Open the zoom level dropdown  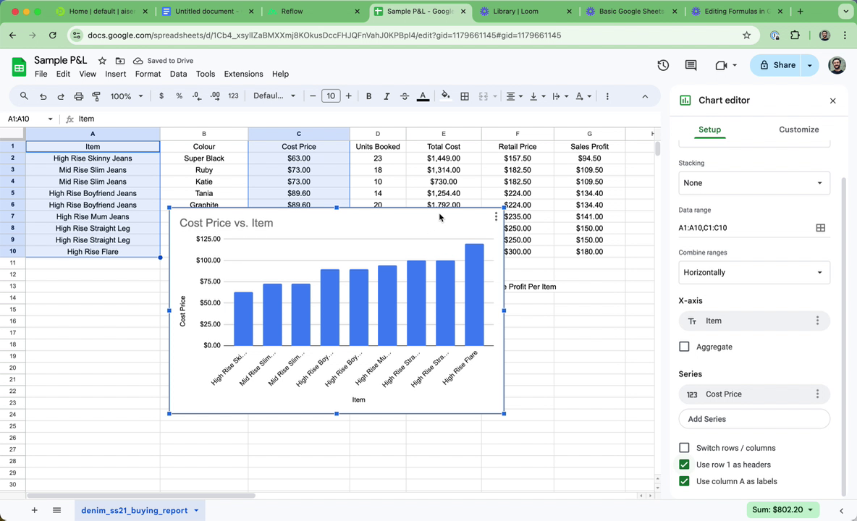[127, 96]
